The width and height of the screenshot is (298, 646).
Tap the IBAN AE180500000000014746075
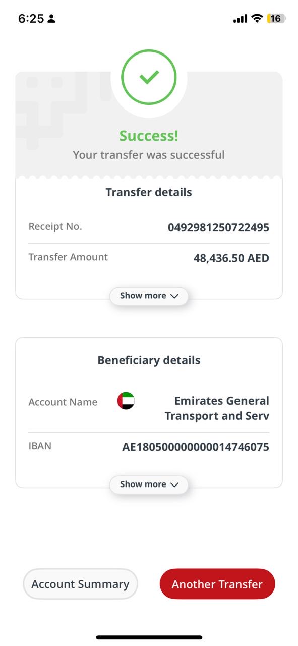pyautogui.click(x=196, y=447)
